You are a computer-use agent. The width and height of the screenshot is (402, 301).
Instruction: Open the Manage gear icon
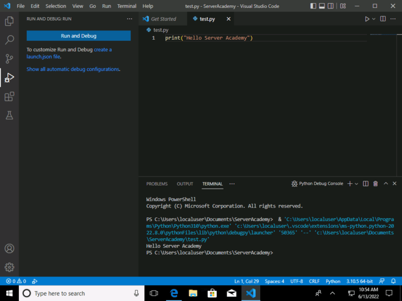coord(9,267)
